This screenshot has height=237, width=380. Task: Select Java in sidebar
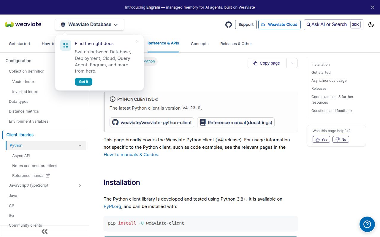click(13, 196)
